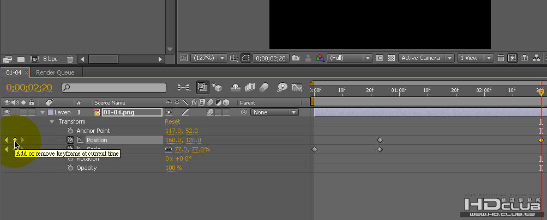
Task: Toggle transparency grid checkerboard
Action: [392, 58]
